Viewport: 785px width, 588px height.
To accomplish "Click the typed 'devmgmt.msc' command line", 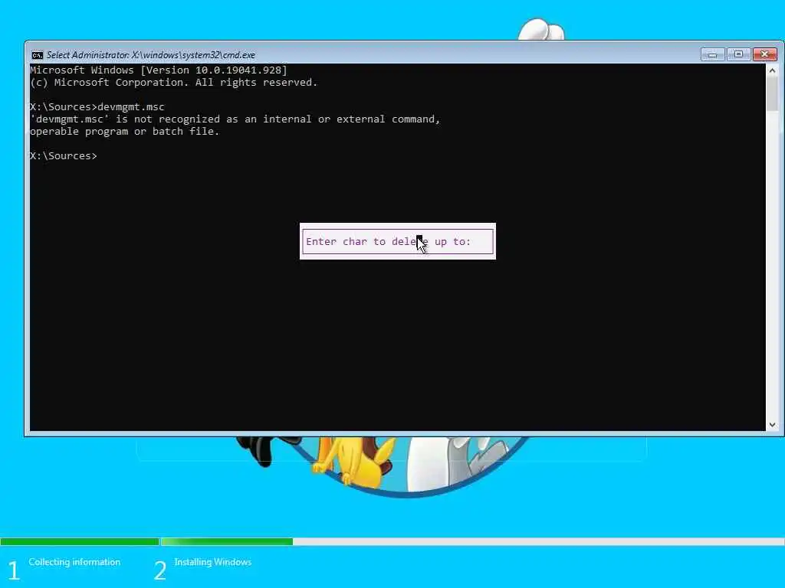I will tap(97, 107).
